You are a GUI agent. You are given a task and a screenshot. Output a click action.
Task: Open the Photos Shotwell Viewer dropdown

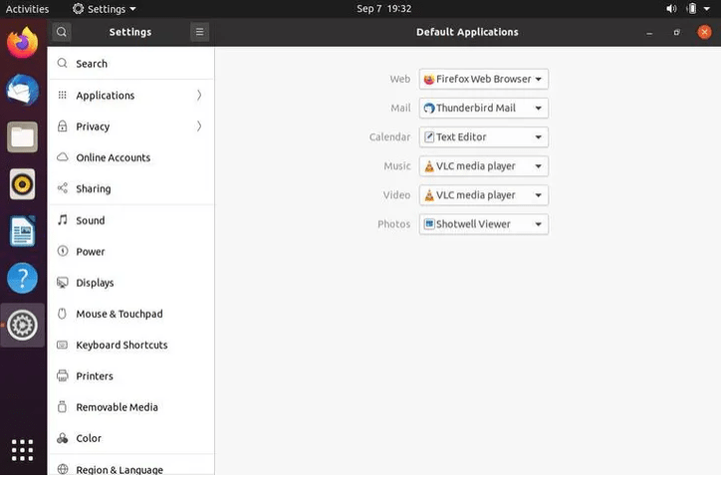coord(483,224)
